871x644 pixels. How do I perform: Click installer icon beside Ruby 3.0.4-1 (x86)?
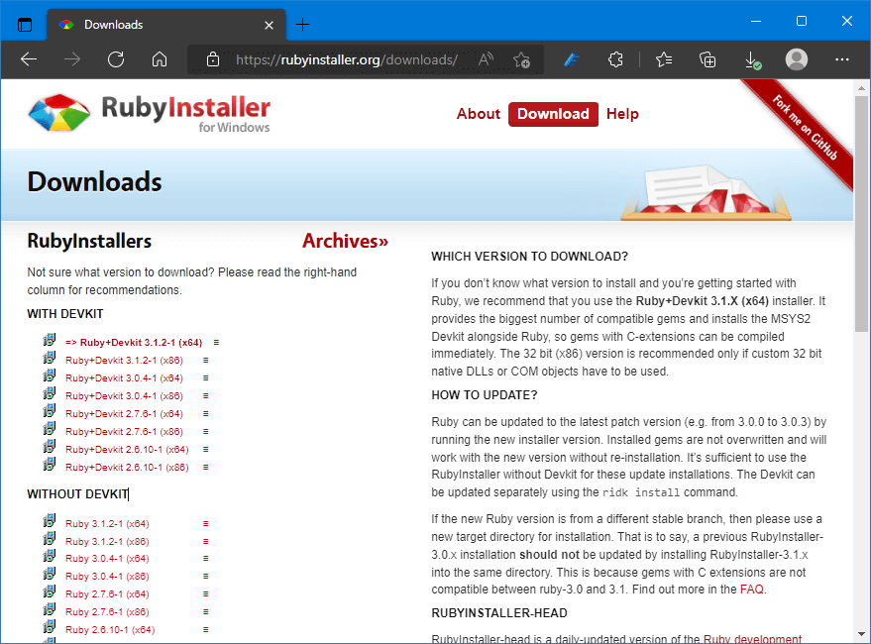50,574
